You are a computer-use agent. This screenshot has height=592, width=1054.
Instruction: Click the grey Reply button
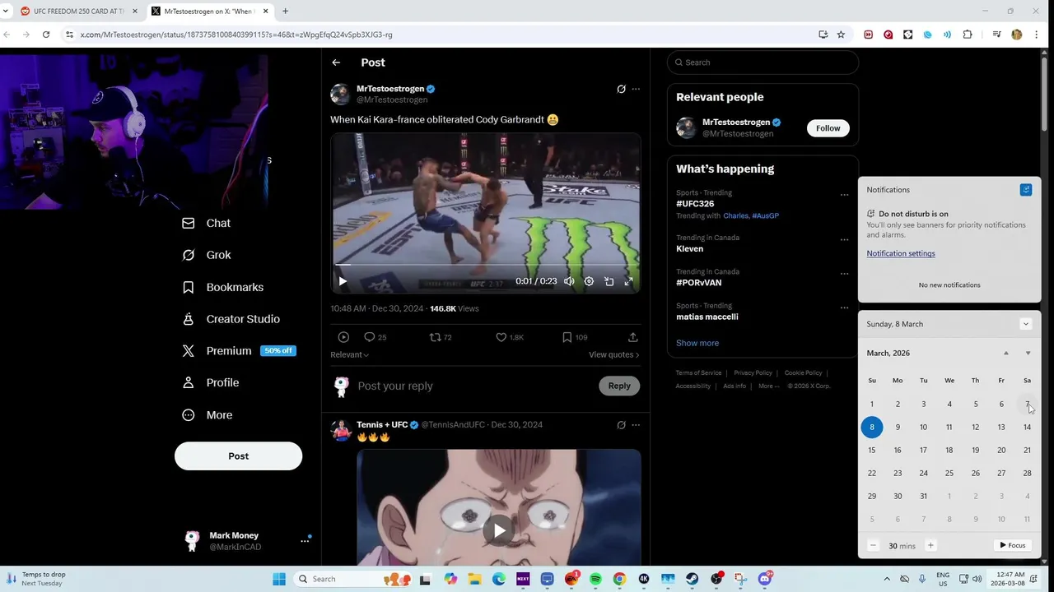click(x=619, y=386)
